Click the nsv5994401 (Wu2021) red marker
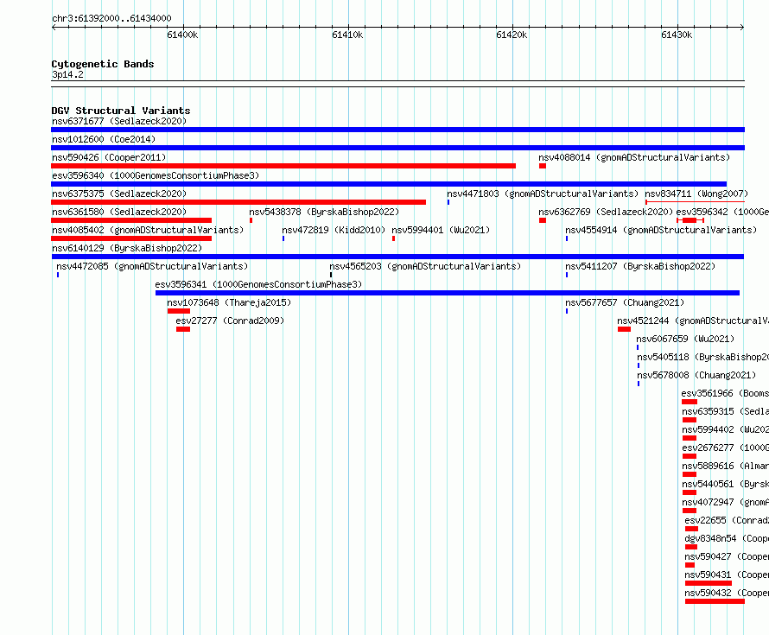Viewport: 769px width, 635px height. [393, 238]
